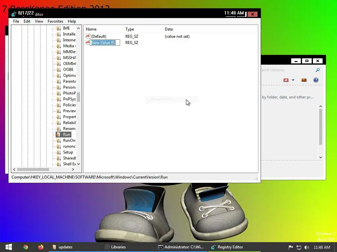The height and width of the screenshot is (252, 337).
Task: Click the lowercase runonce key folder icon
Action: click(x=59, y=146)
